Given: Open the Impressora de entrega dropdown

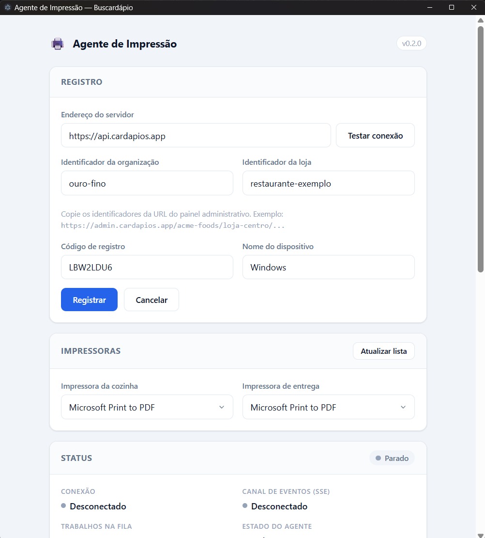Looking at the screenshot, I should coord(328,407).
